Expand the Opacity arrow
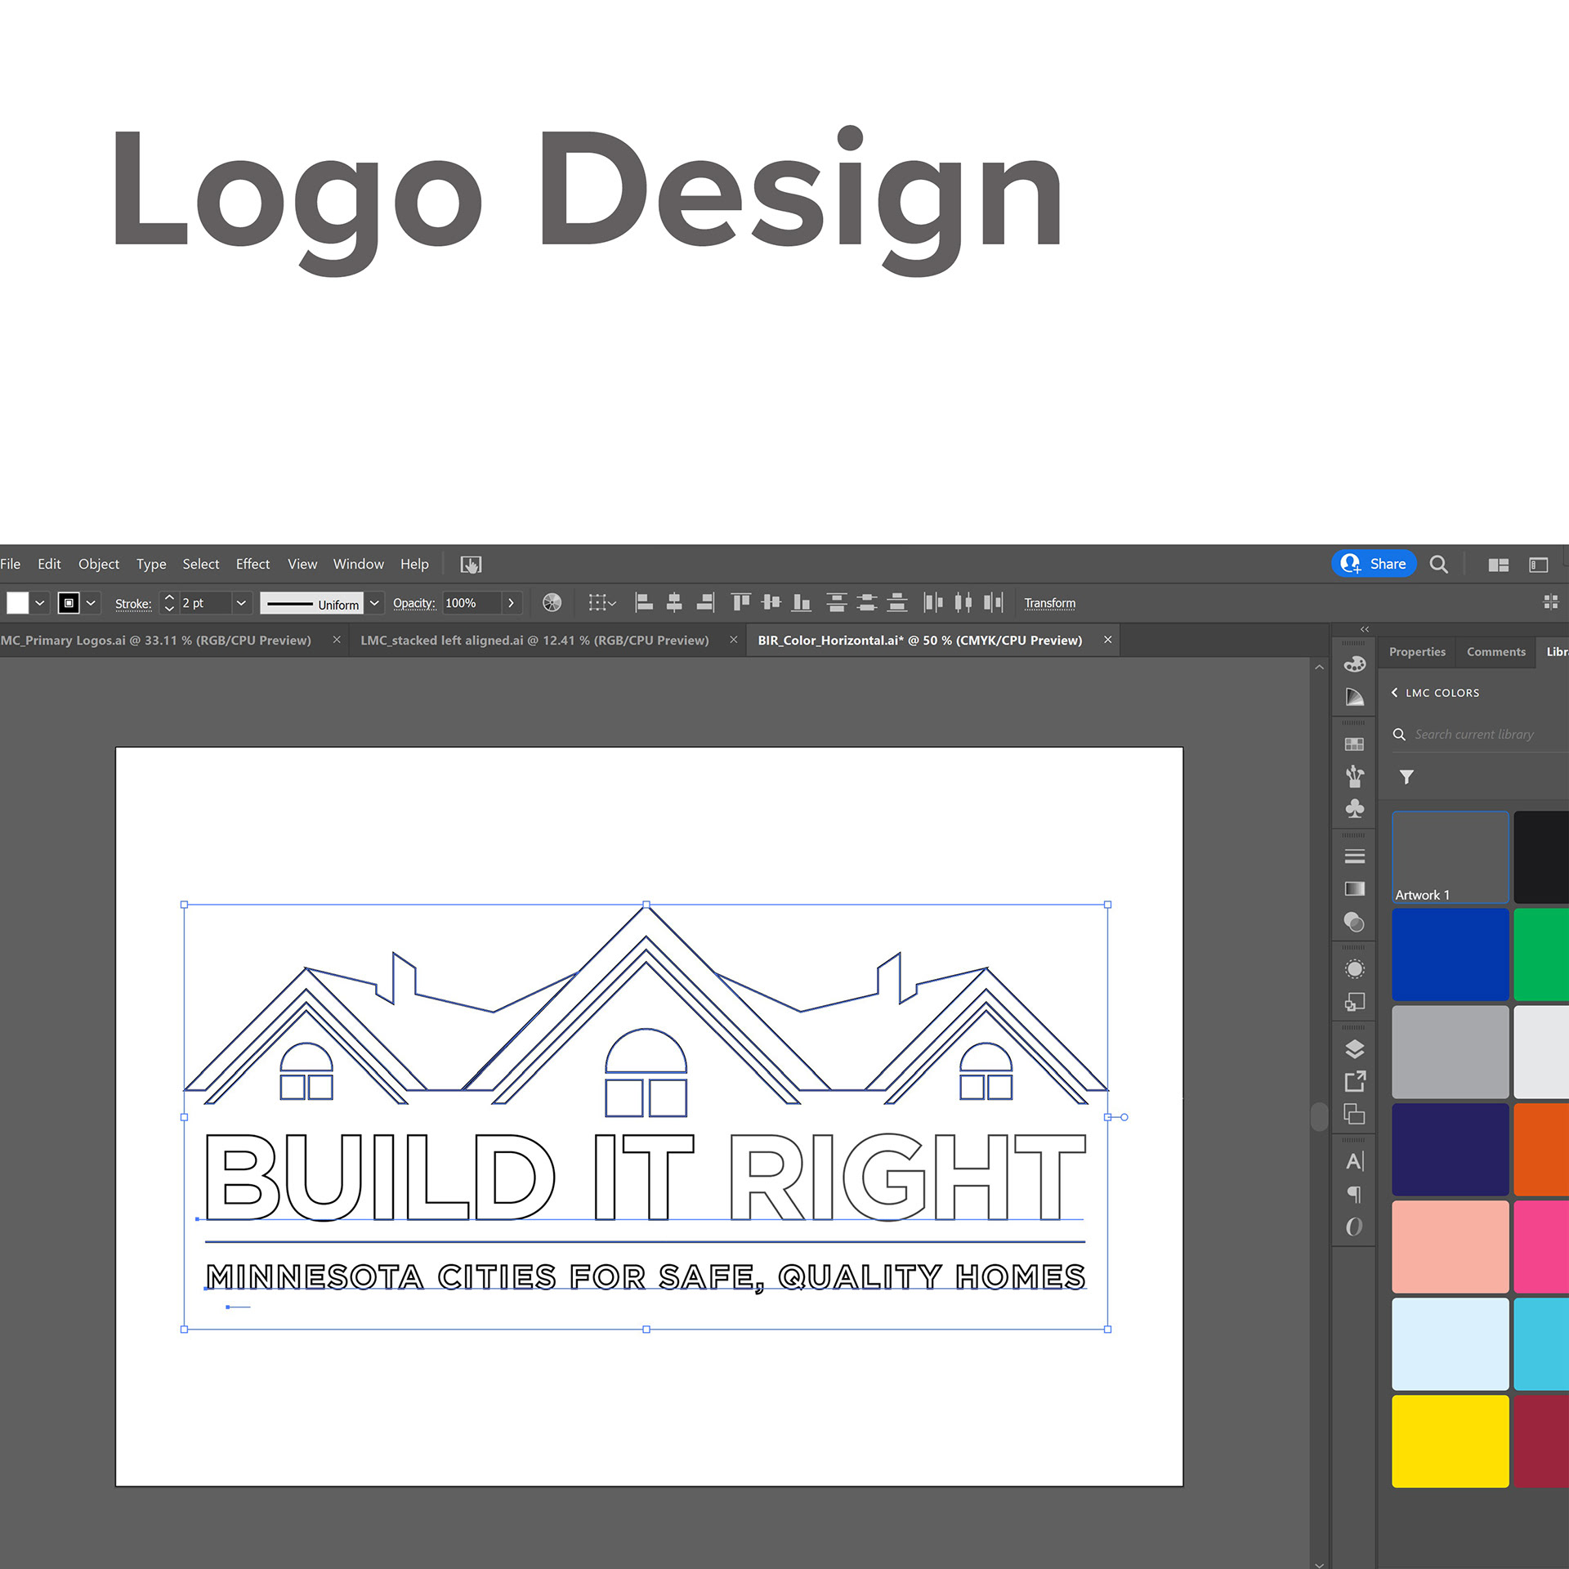This screenshot has height=1569, width=1569. point(512,603)
